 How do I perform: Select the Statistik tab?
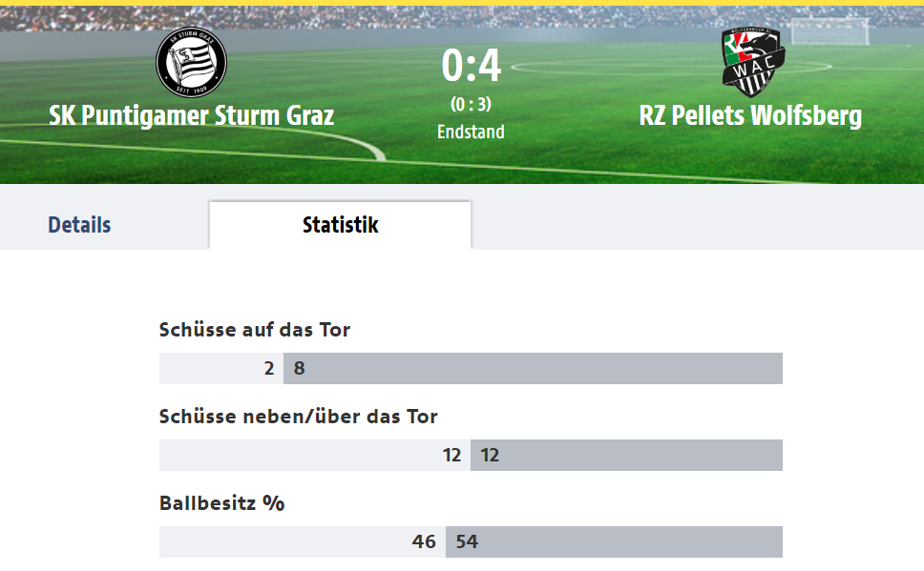coord(340,225)
